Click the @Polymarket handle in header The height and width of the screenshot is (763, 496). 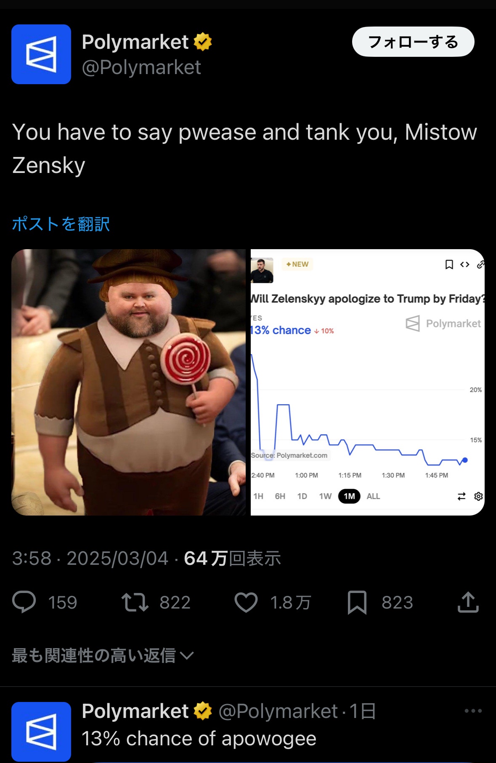[x=141, y=67]
